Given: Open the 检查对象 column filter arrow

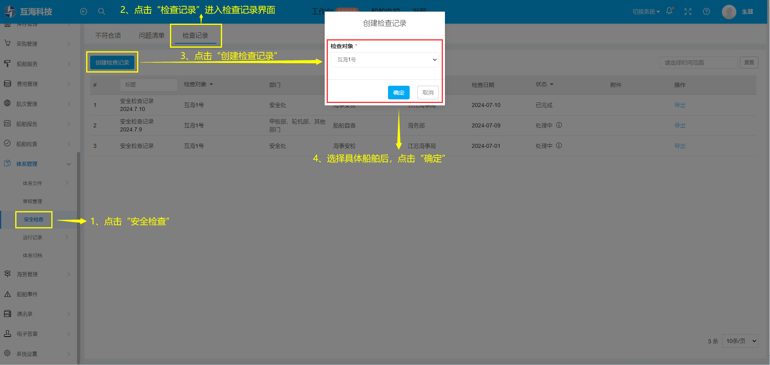Looking at the screenshot, I should [211, 85].
